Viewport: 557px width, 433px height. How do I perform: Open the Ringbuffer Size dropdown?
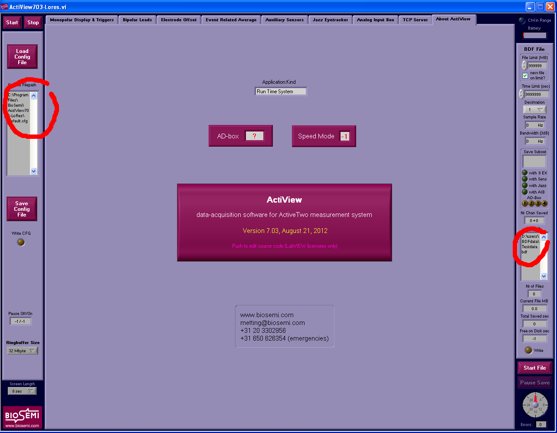tap(23, 351)
